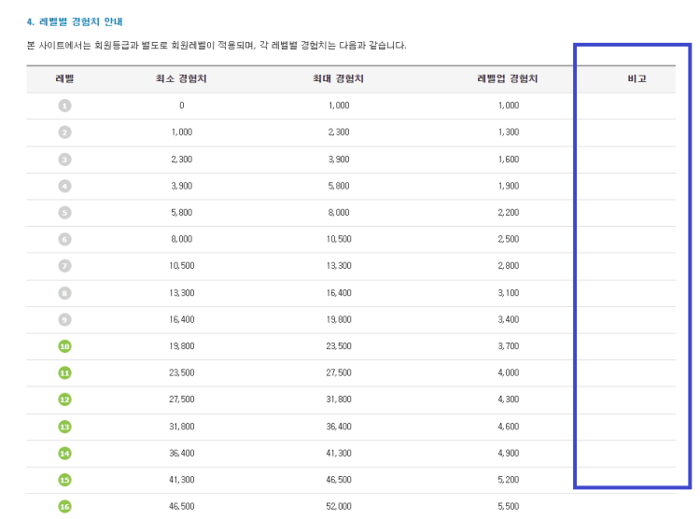Click the 4. 레벨별 경험치 안내 heading
700x519 pixels.
pyautogui.click(x=75, y=21)
